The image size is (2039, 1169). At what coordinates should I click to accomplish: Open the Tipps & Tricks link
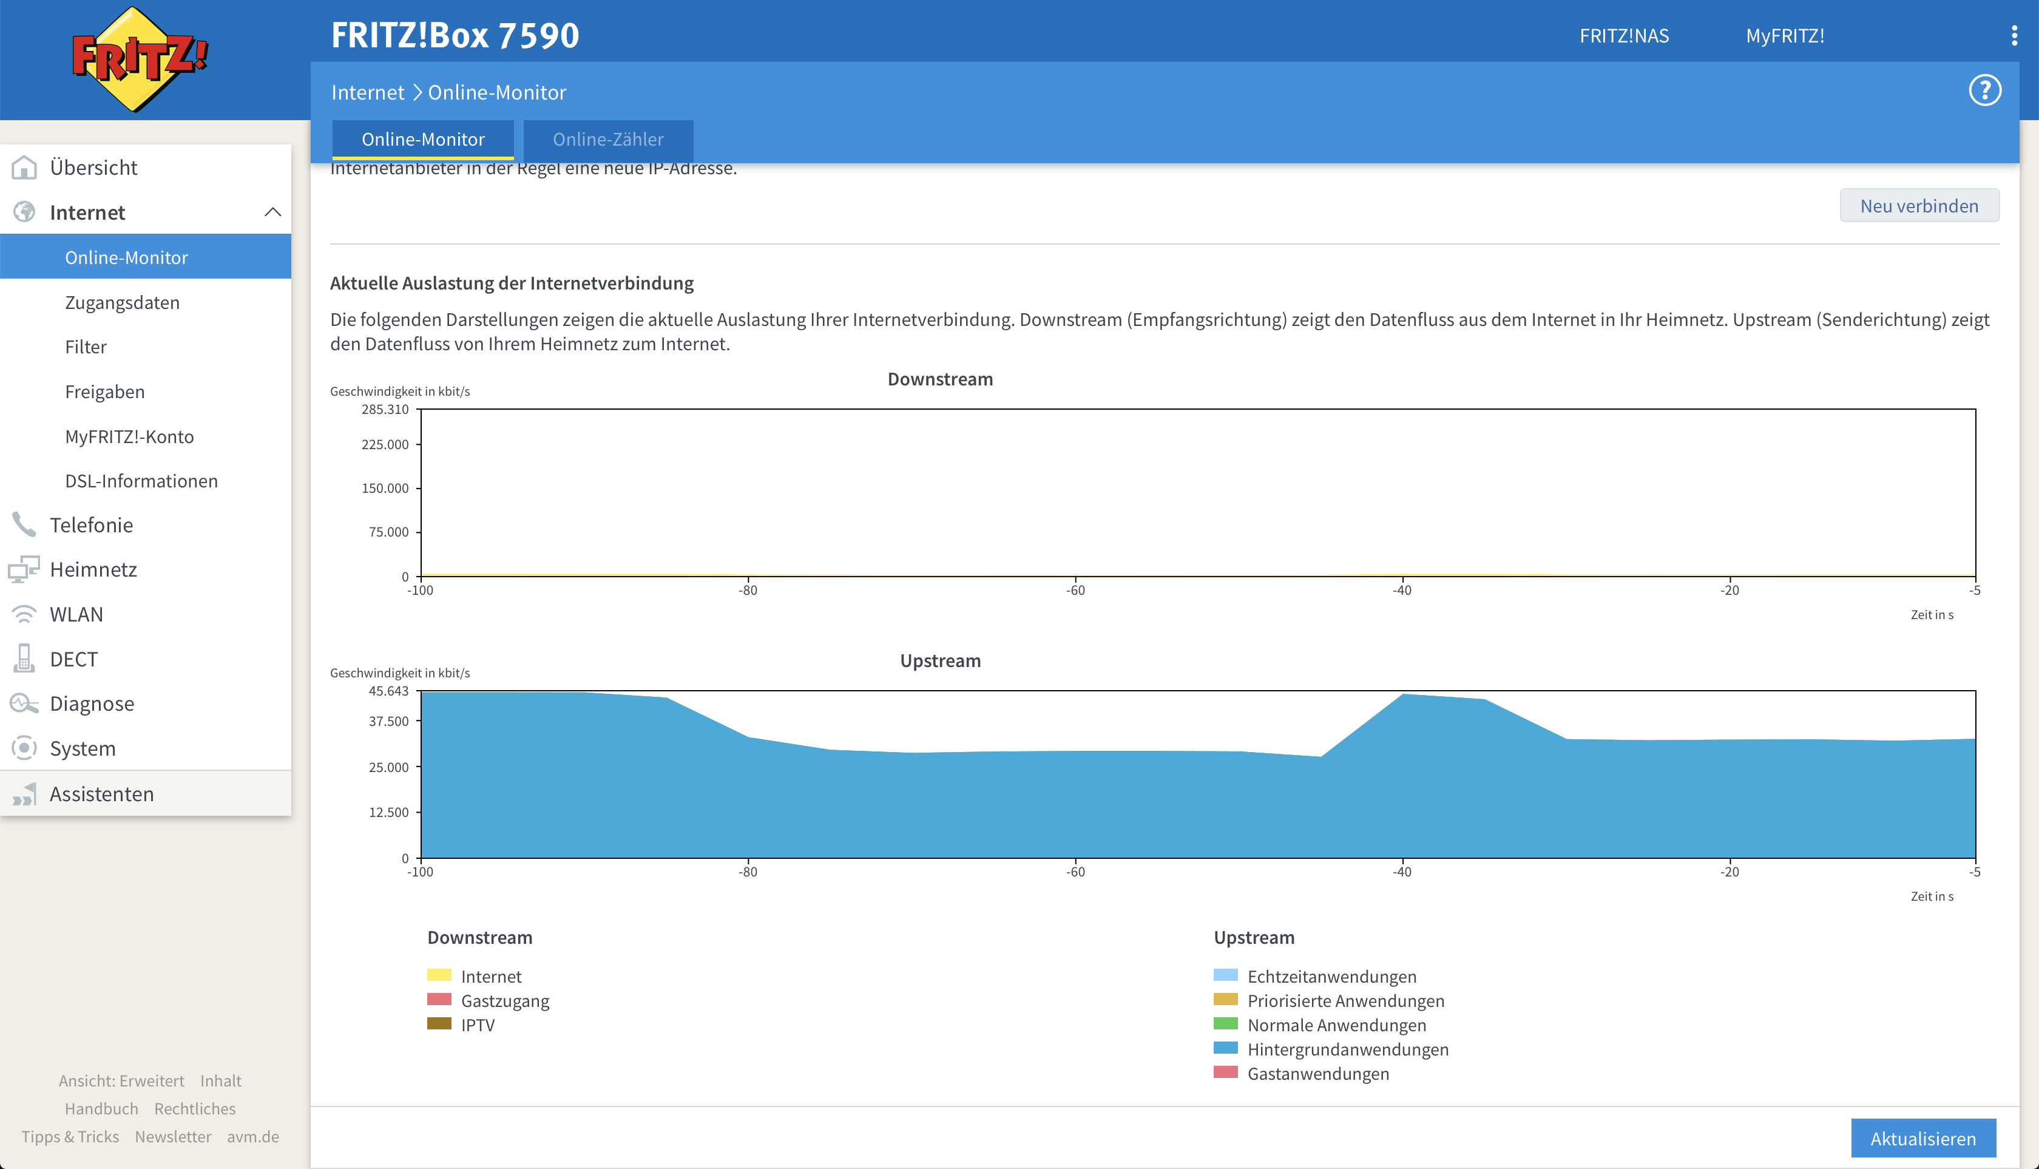70,1136
